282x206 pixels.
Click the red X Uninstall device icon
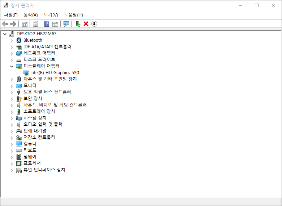point(86,24)
